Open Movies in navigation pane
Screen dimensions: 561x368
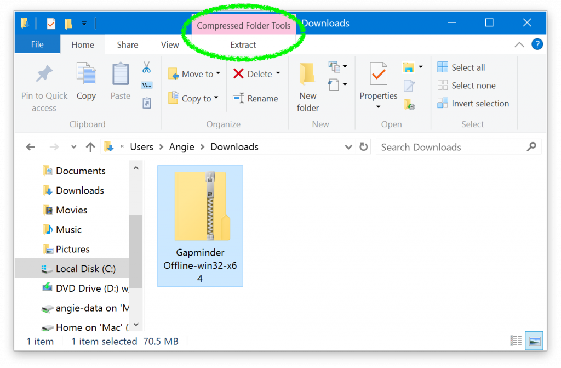[x=65, y=210]
